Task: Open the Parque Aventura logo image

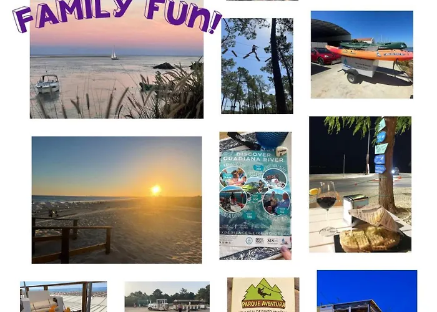Action: coord(263,295)
